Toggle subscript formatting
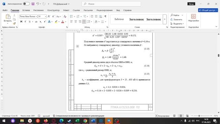Image resolution: width=220 pixels, height=124 pixels. (41, 21)
